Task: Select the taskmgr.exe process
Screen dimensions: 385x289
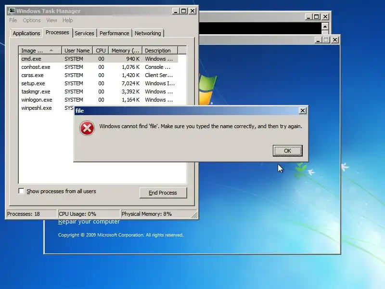Action: (x=99, y=92)
